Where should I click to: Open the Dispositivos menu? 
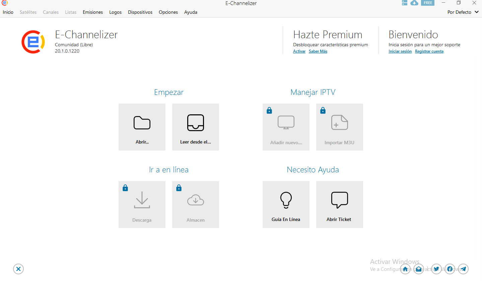(x=140, y=12)
